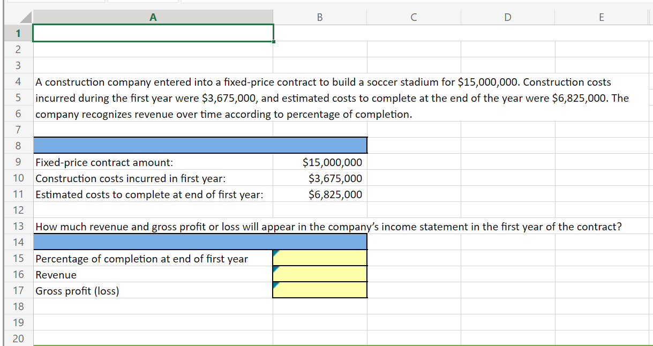Select row 9 header
Image resolution: width=653 pixels, height=346 pixels.
click(18, 162)
